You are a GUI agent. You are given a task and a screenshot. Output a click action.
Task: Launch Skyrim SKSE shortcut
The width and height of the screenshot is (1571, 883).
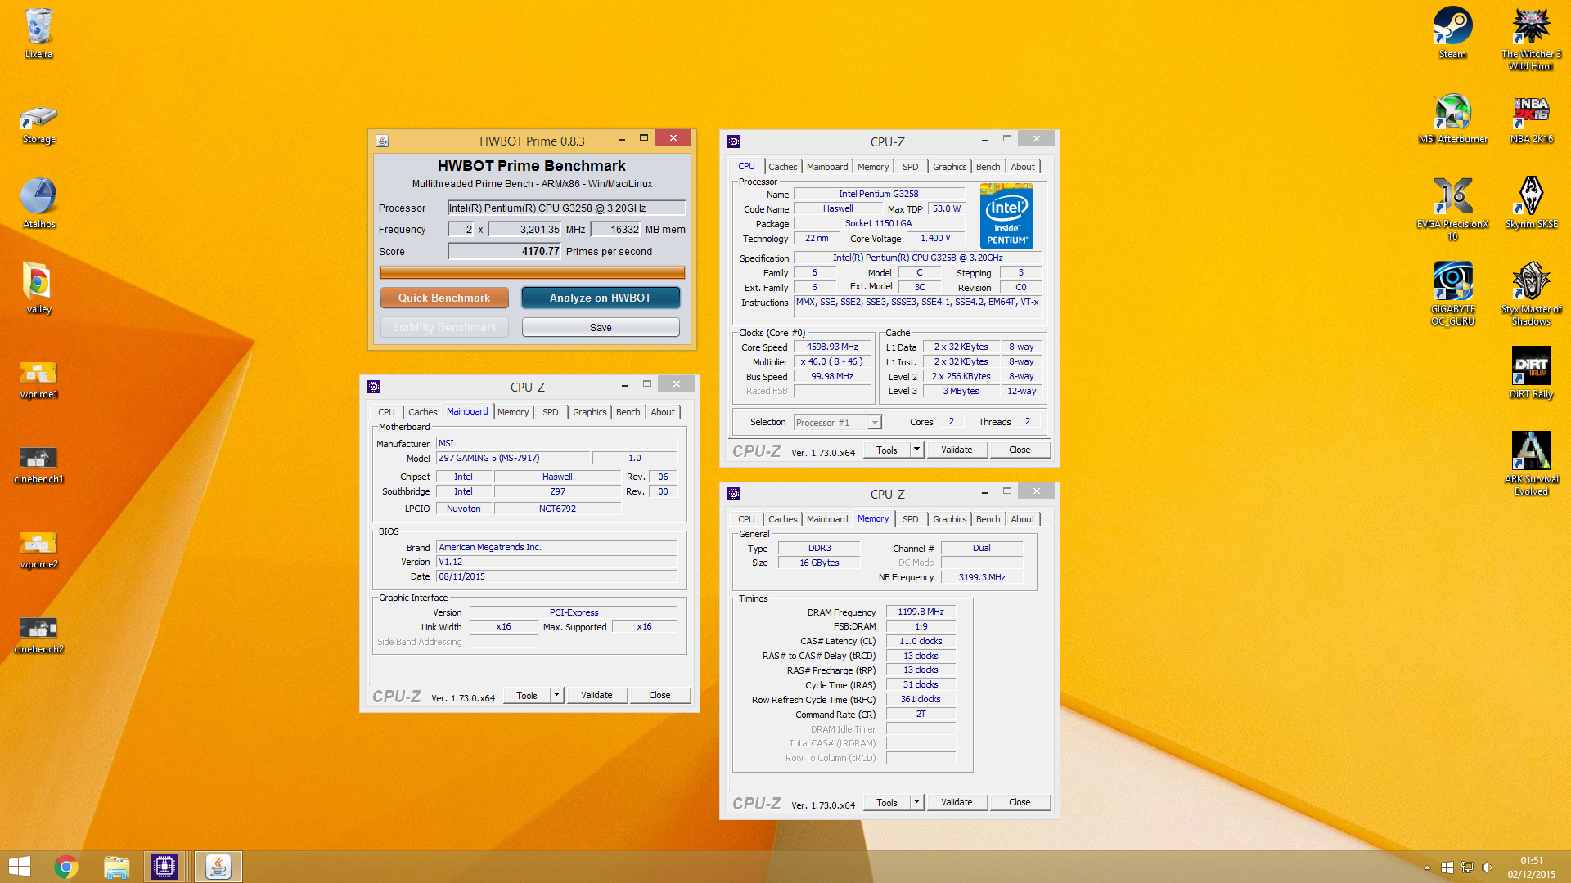click(x=1531, y=204)
